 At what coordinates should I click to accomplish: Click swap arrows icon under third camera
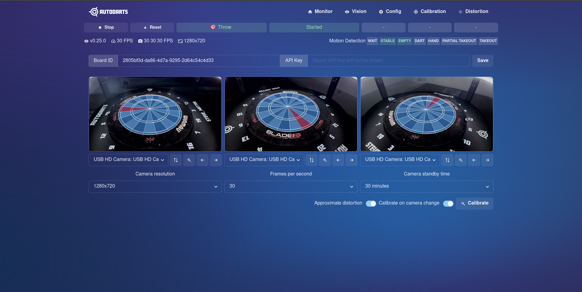tap(447, 160)
